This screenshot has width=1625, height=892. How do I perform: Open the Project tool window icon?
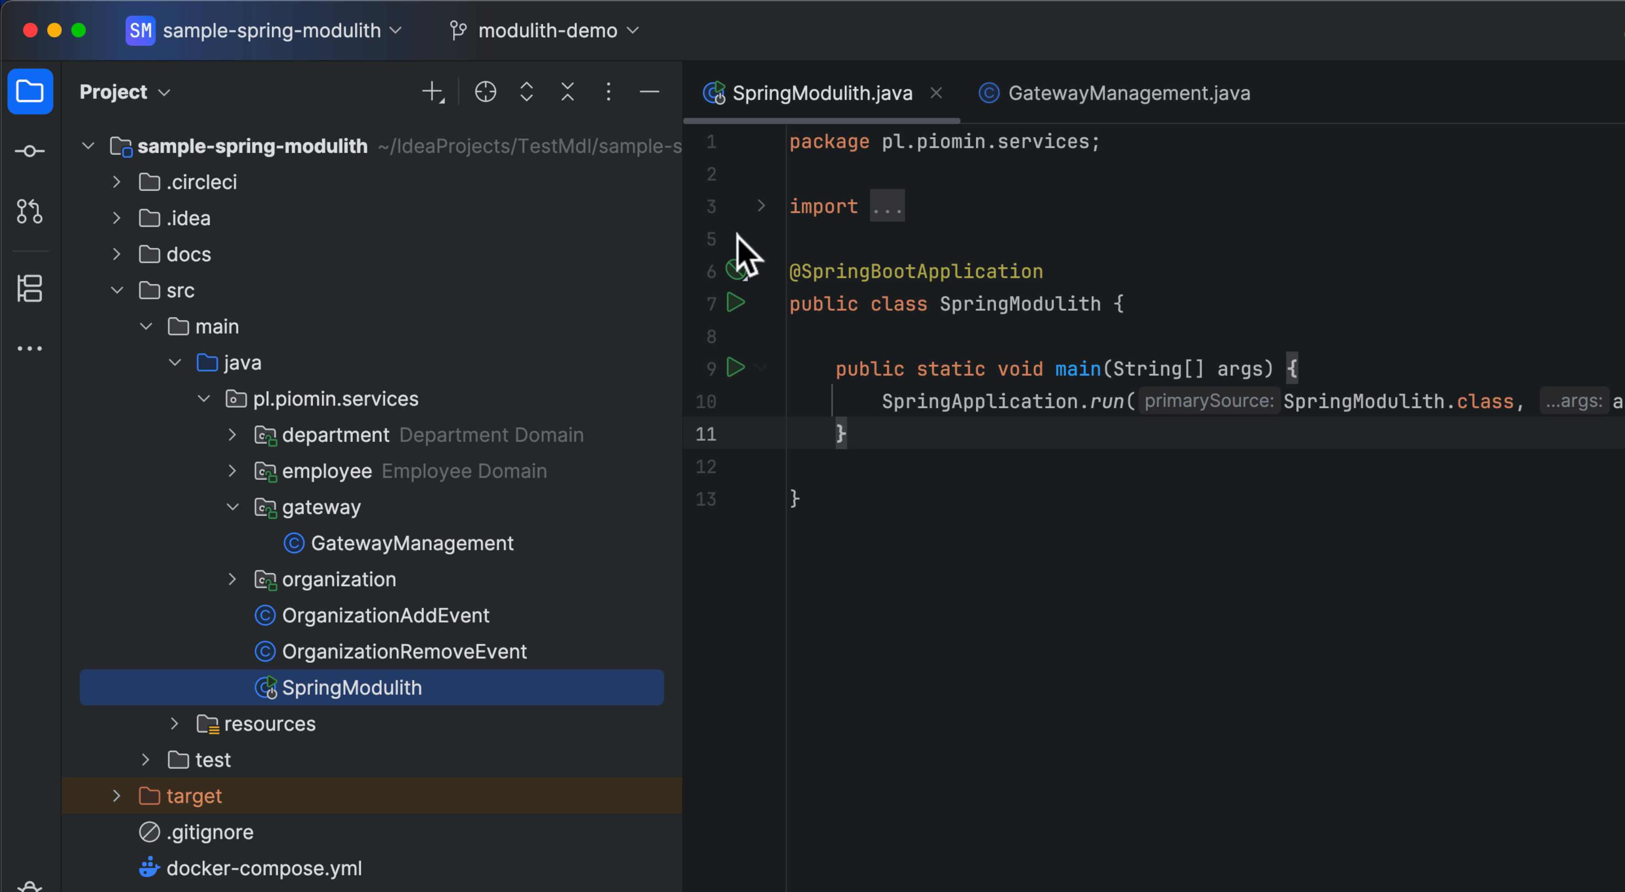point(30,92)
